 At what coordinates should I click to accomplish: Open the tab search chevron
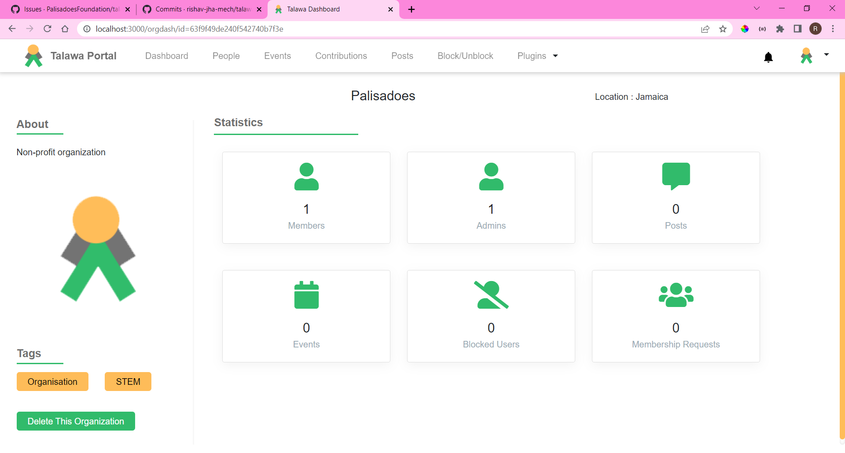pos(757,8)
